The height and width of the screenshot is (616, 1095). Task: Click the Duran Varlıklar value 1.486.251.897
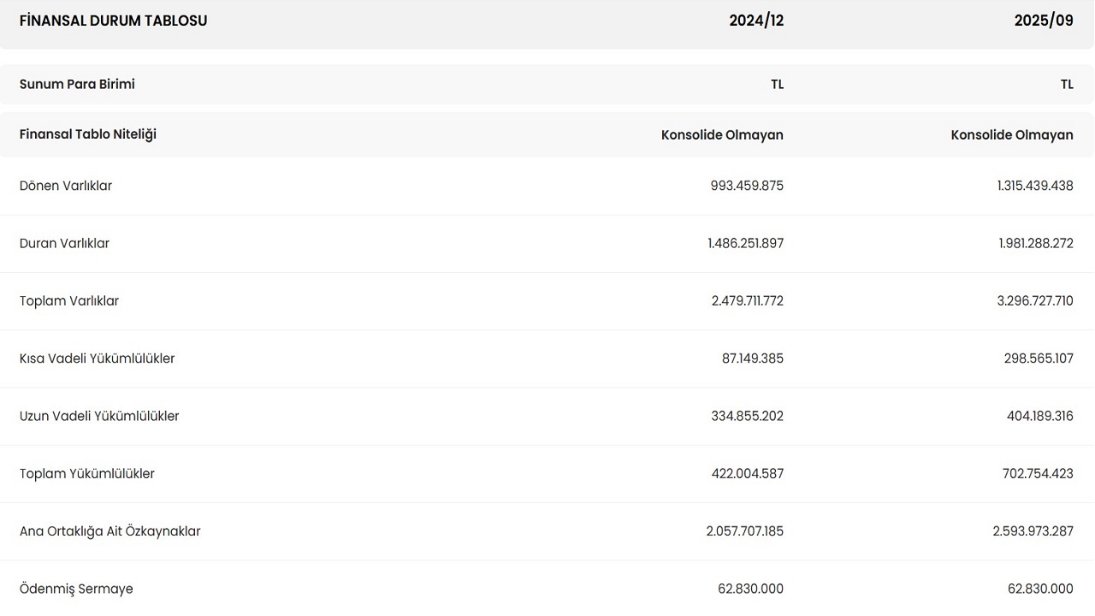pyautogui.click(x=745, y=243)
